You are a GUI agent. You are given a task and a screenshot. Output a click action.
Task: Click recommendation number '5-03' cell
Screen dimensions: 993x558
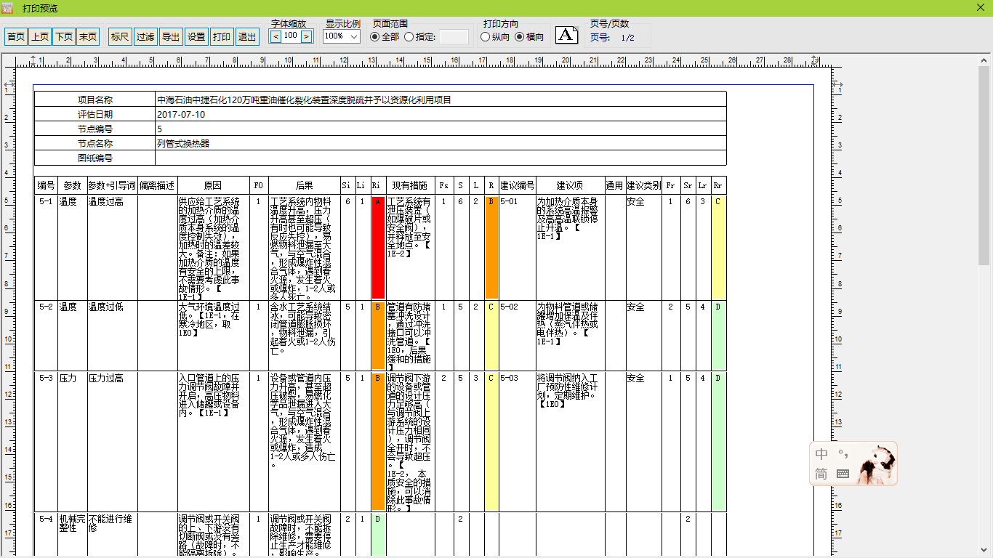pyautogui.click(x=518, y=442)
